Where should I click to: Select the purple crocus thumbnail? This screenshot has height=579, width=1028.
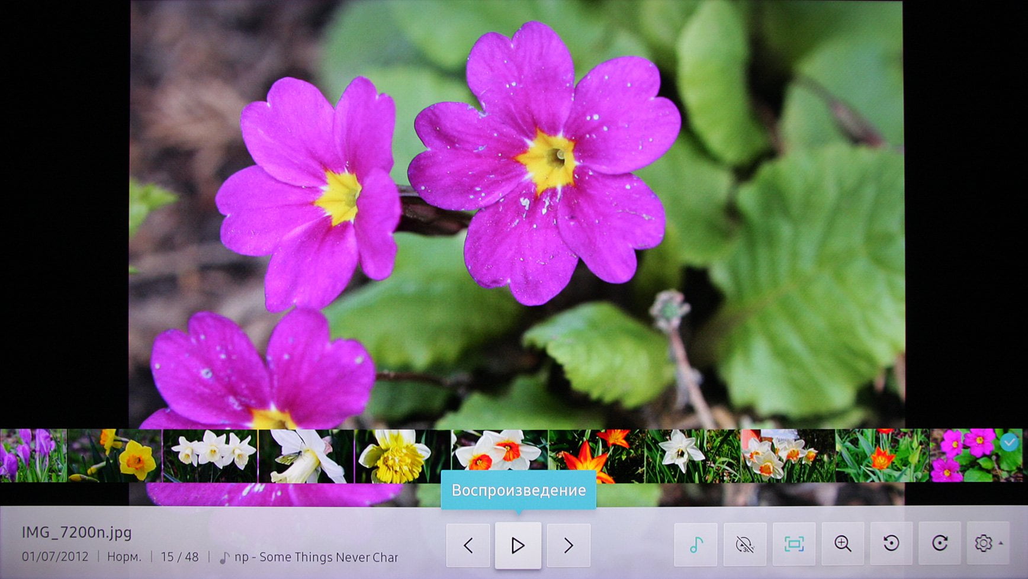(33, 455)
